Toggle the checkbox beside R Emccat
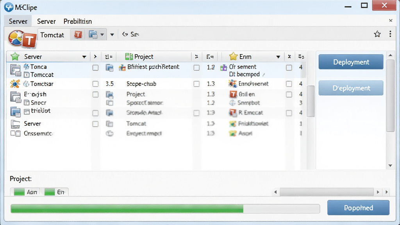The image size is (400, 225). tap(289, 113)
